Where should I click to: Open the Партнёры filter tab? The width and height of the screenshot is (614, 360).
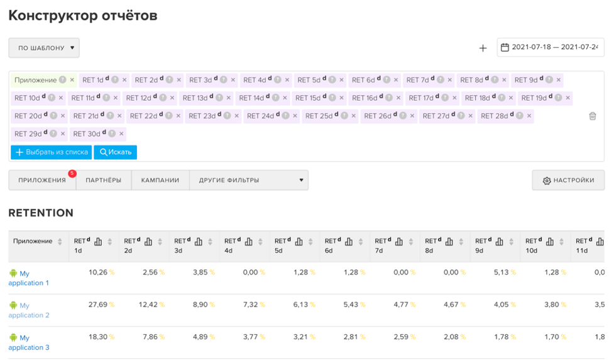coord(104,180)
